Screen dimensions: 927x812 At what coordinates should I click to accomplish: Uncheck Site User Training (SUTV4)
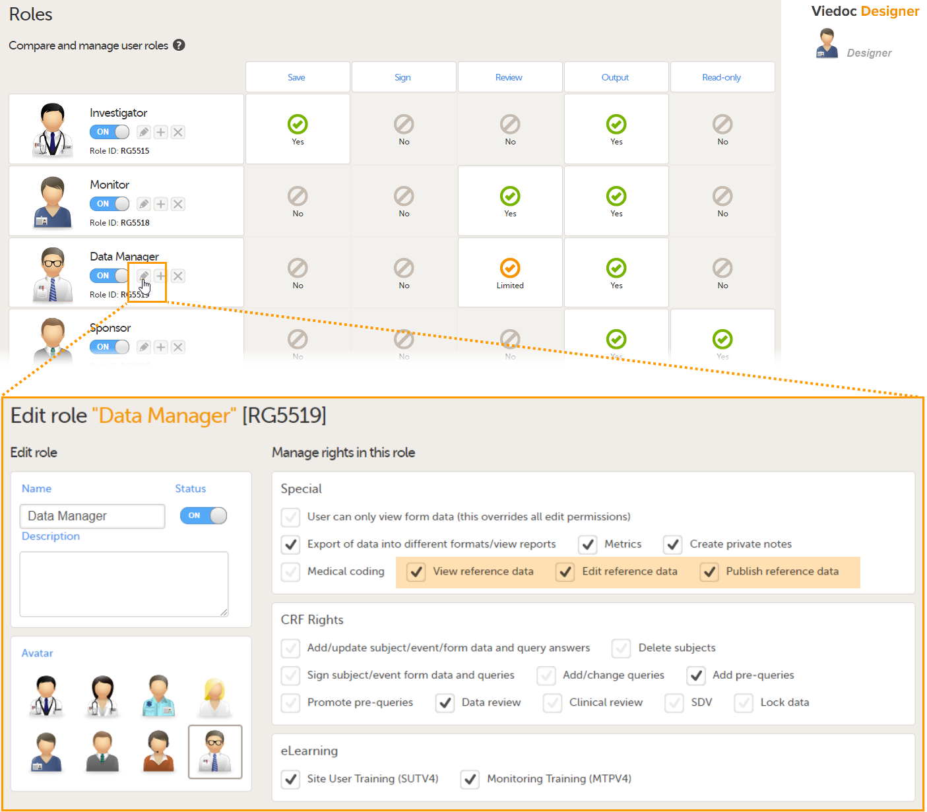pos(290,779)
